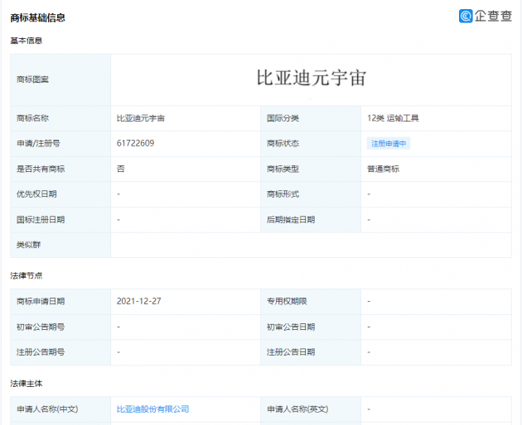This screenshot has height=425, width=522.
Task: Click the 基本信息 section title
Action: [27, 41]
